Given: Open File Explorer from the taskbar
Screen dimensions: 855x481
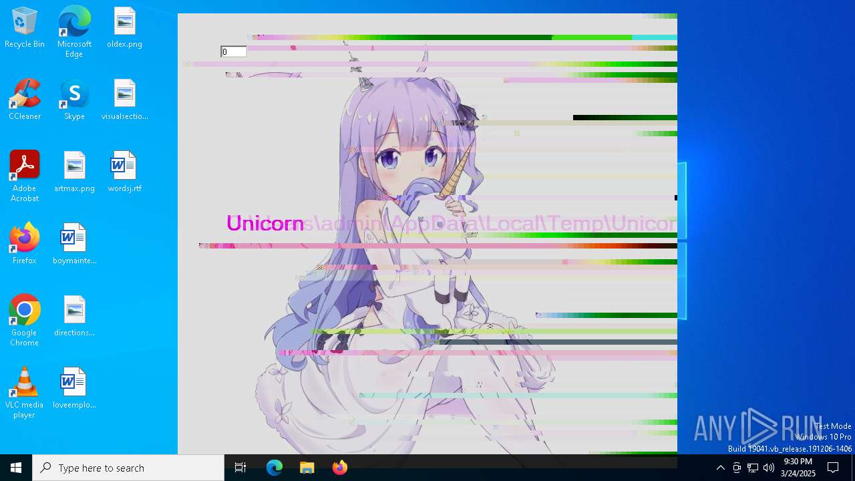Looking at the screenshot, I should [x=307, y=468].
